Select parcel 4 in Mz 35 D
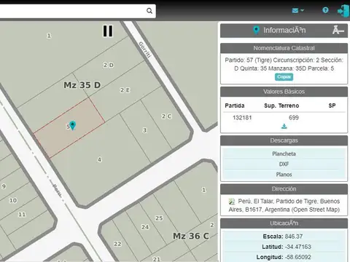This screenshot has width=350, height=262. coord(99,159)
